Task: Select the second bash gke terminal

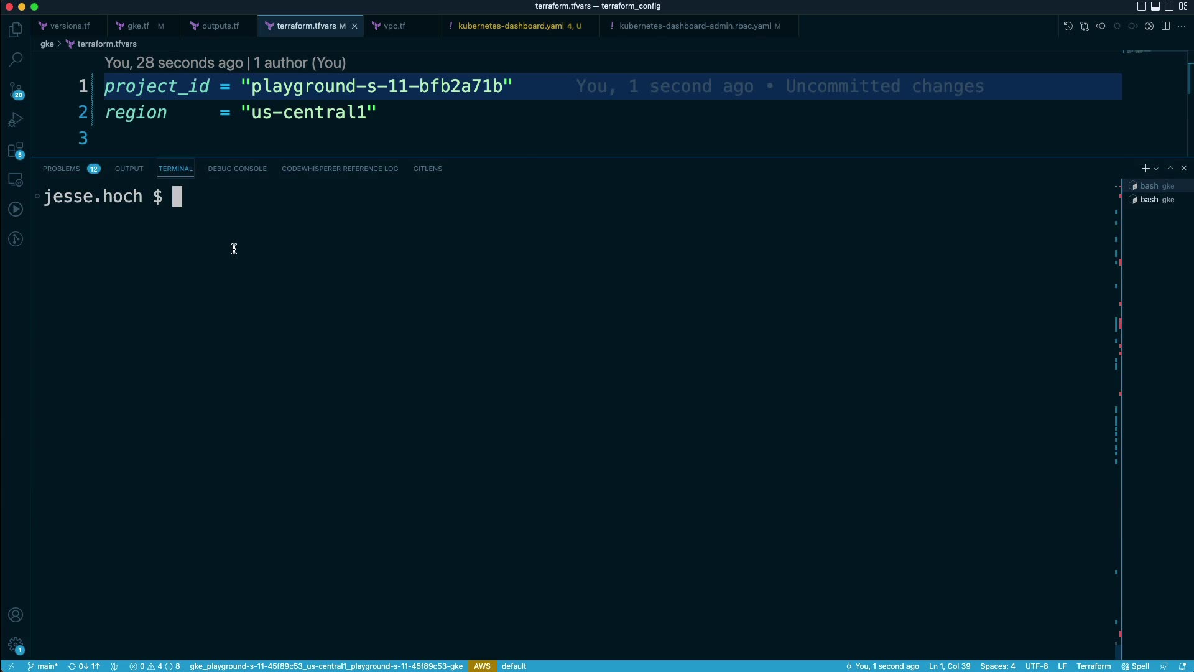Action: (1156, 200)
